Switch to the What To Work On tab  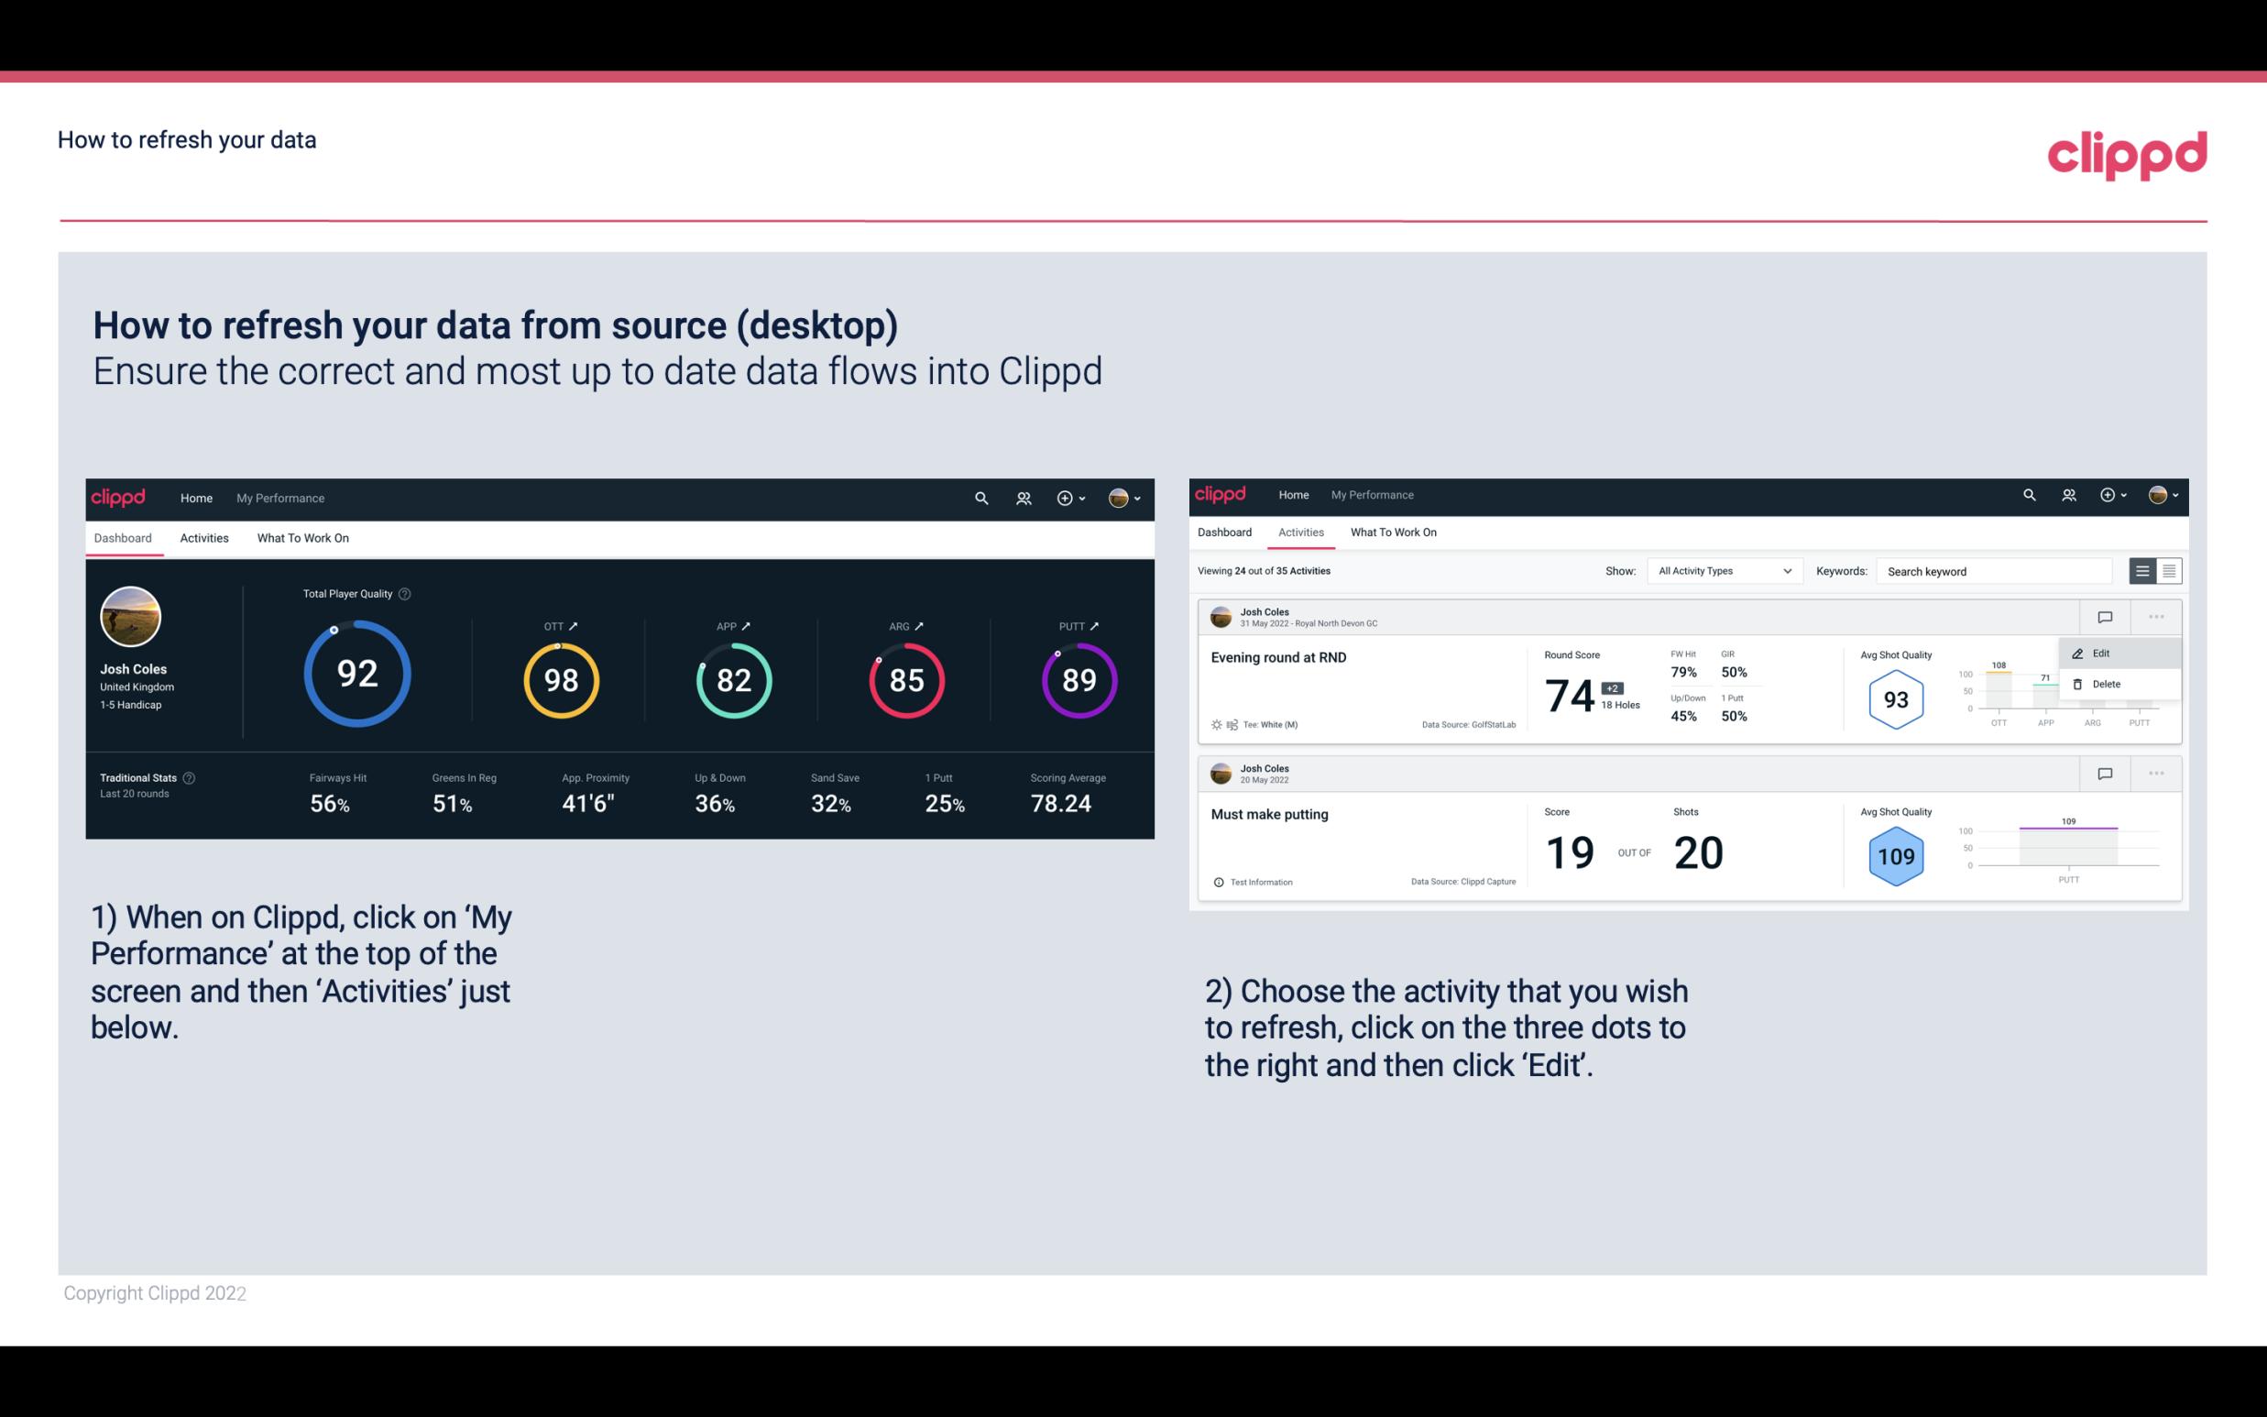302,537
